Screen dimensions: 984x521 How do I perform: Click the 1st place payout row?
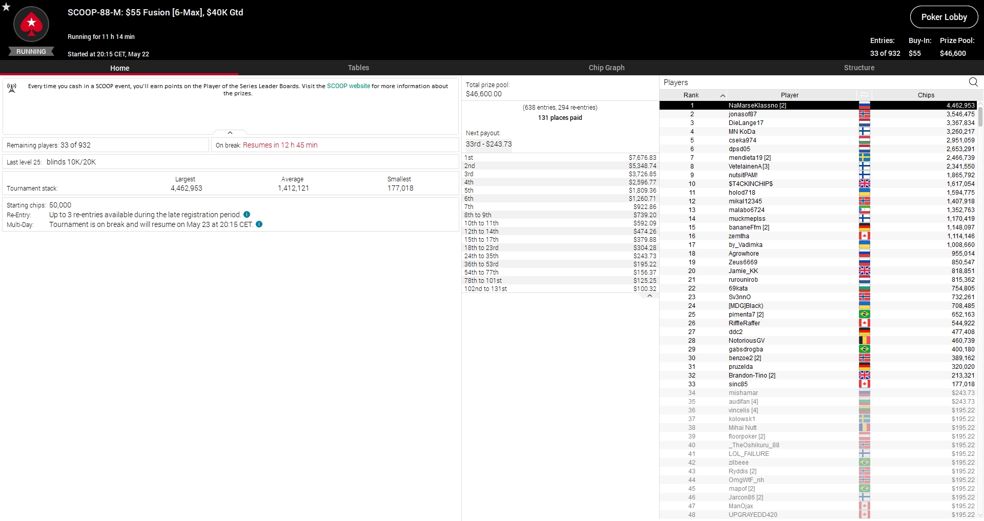pos(560,158)
